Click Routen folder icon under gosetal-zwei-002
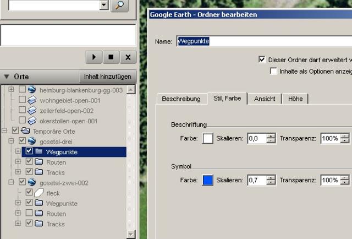Viewport: 352px width, 239px height. (x=39, y=213)
